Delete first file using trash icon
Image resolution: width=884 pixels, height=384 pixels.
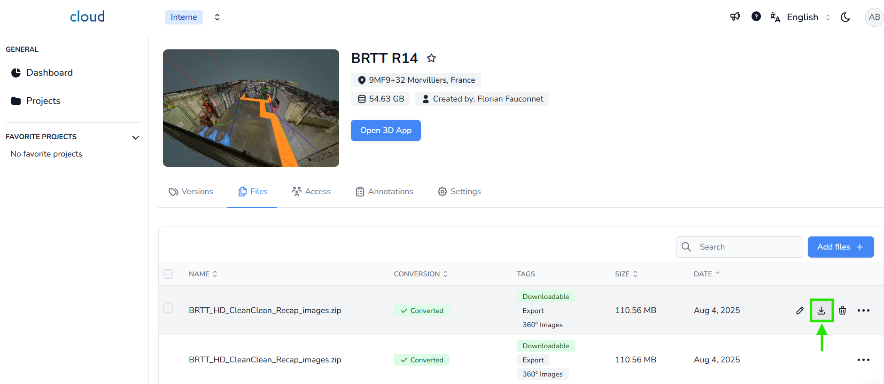842,311
